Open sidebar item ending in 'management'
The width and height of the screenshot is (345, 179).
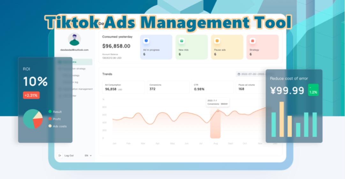[x=75, y=89]
